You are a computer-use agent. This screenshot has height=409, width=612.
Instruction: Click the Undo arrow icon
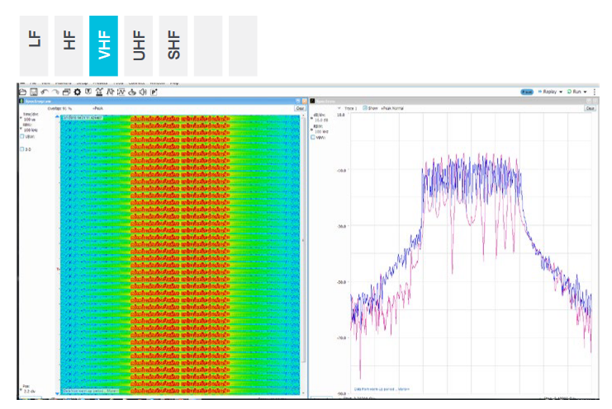pos(45,91)
